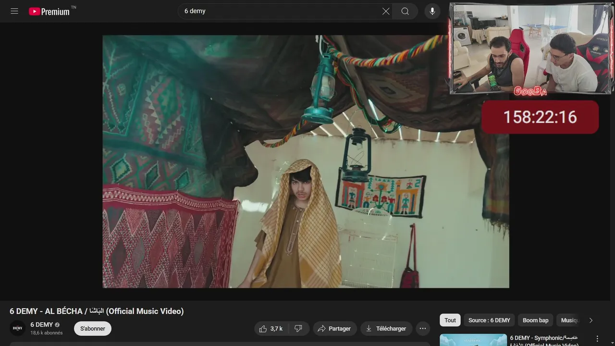615x346 pixels.
Task: Select the 'Source : 6 DEMY' chip
Action: (x=489, y=320)
